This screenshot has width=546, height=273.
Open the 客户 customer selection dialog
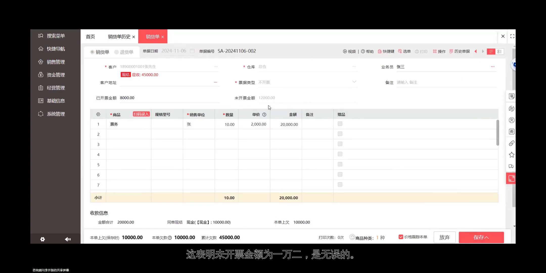pos(216,66)
